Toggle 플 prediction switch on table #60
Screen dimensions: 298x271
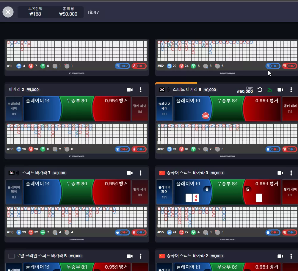[123, 149]
